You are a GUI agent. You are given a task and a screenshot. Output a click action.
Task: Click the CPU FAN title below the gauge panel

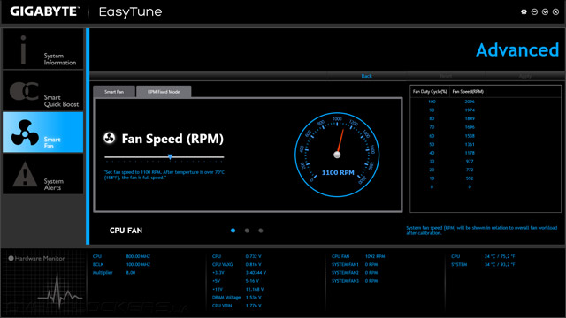click(x=126, y=231)
